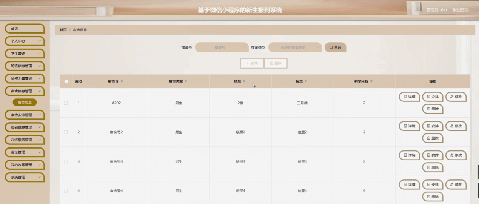Click 安排 icon for dormitory A202

433,97
